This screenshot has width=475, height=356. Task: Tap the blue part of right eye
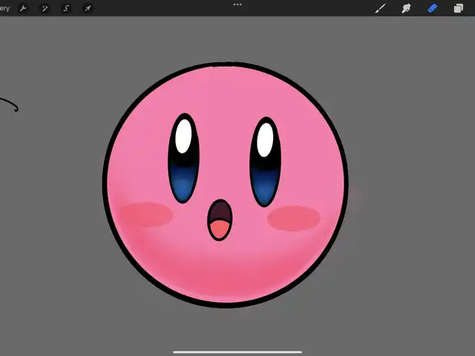point(265,184)
